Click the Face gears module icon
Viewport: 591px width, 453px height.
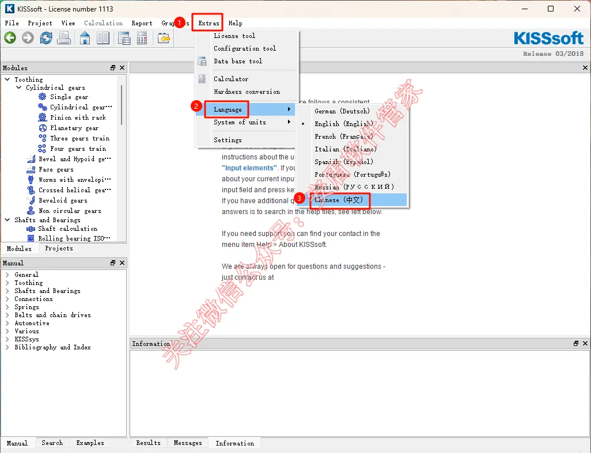pos(31,169)
